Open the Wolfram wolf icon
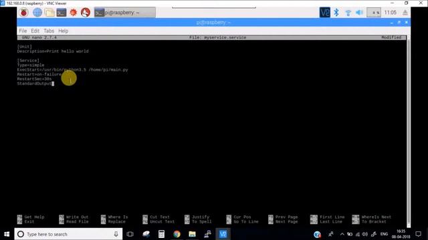The width and height of the screenshot is (428, 240). (86, 13)
